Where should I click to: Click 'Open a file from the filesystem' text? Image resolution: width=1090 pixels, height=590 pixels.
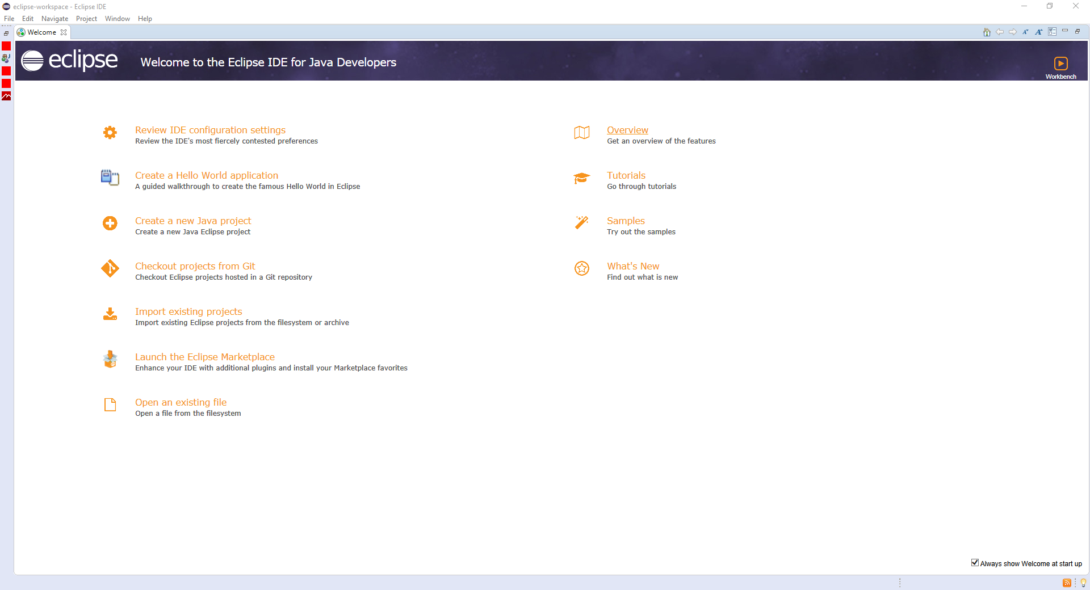pyautogui.click(x=188, y=414)
